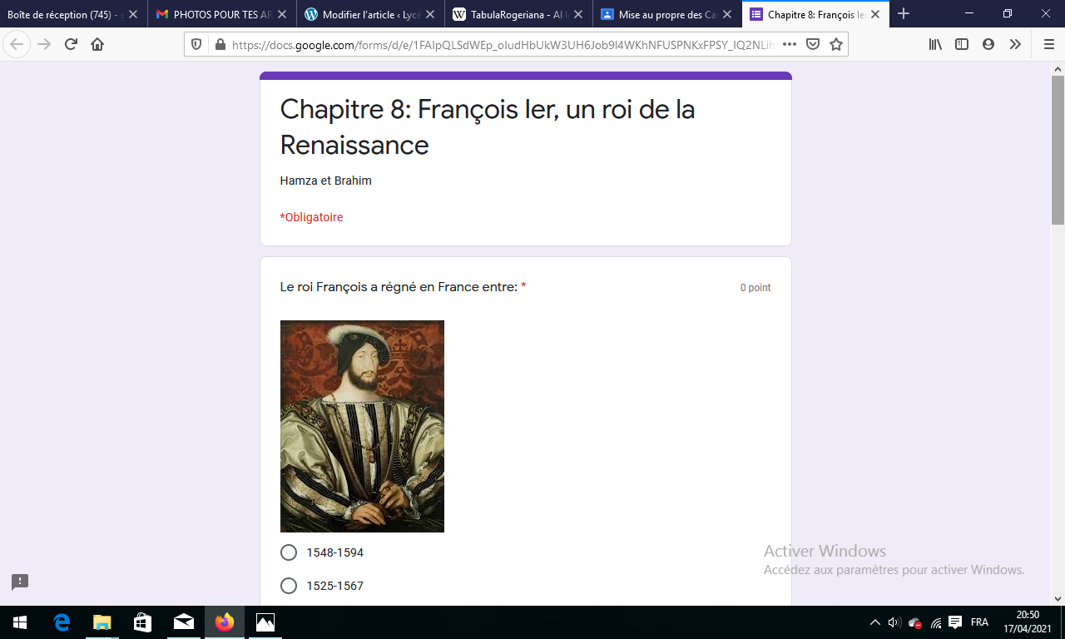Open the Firefox library icon
The width and height of the screenshot is (1065, 639).
click(935, 44)
